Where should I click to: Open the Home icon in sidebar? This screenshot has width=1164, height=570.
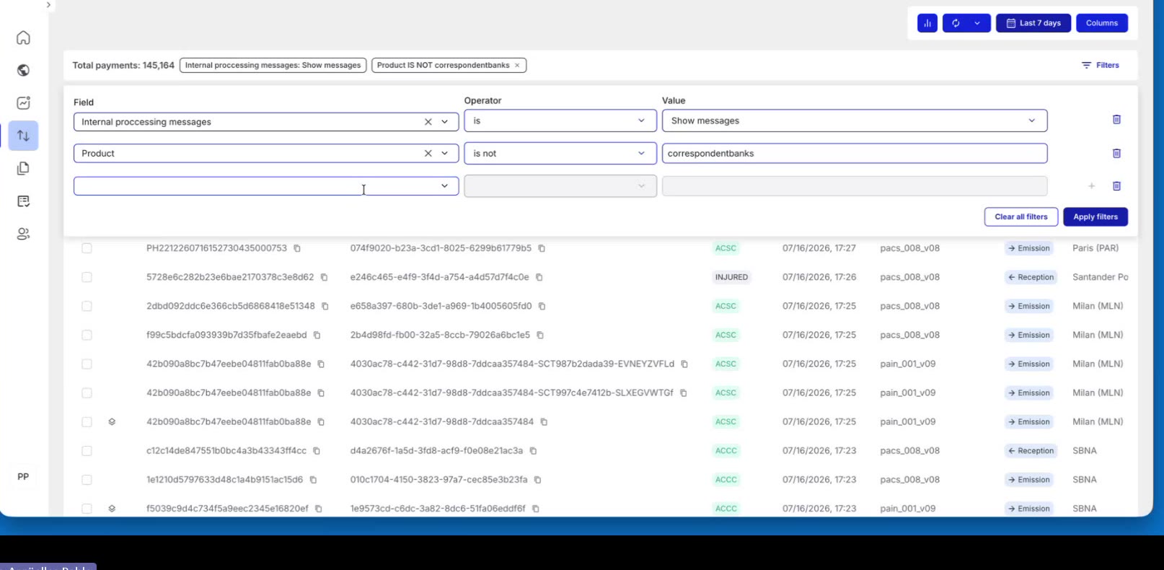(x=23, y=38)
